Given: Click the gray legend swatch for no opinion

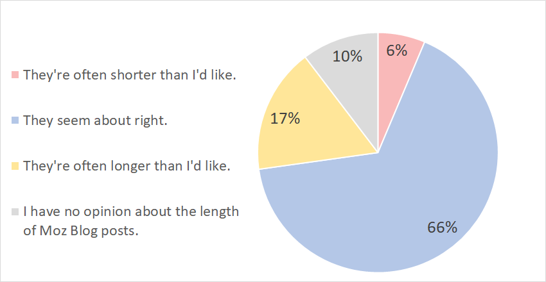Looking at the screenshot, I should (16, 211).
